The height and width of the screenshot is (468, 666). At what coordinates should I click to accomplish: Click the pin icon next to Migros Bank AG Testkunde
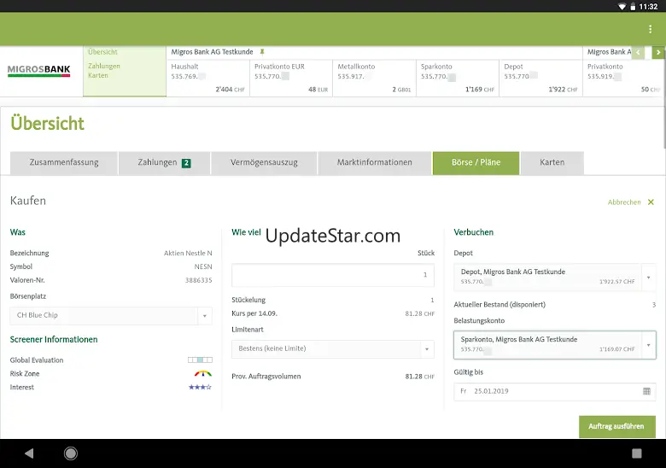tap(262, 52)
